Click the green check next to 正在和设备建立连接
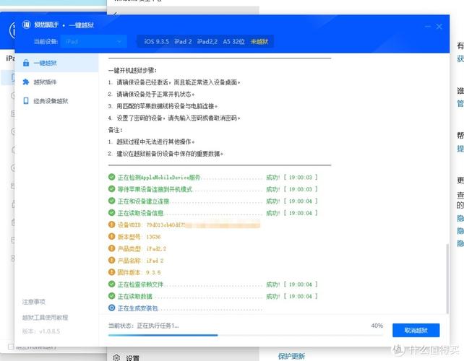Screen dimensions: 464x361 click(x=111, y=201)
